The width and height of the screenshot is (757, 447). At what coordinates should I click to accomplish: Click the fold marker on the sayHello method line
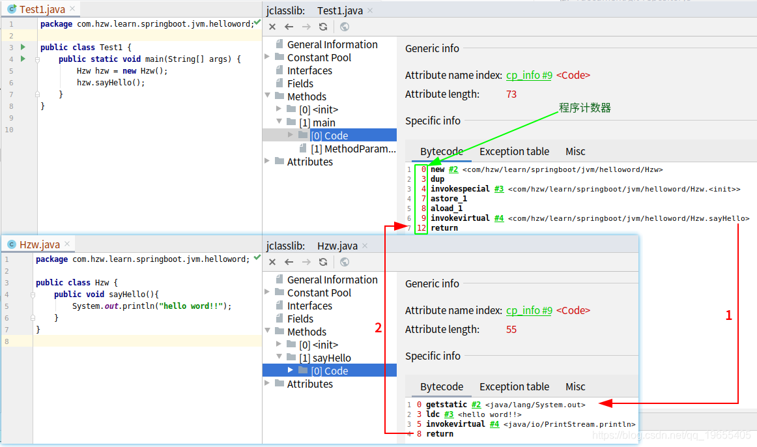[33, 295]
